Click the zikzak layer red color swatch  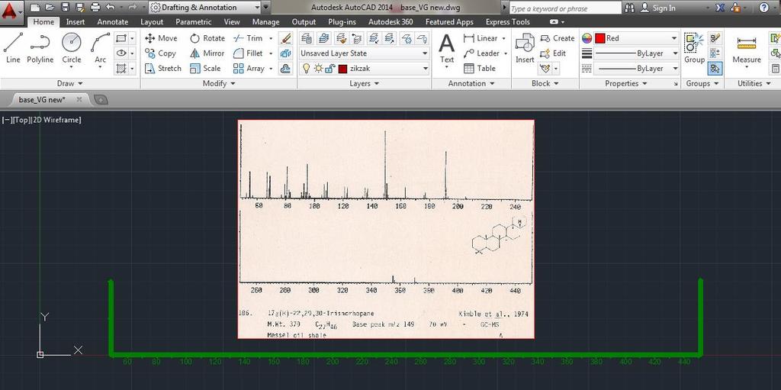[x=342, y=69]
